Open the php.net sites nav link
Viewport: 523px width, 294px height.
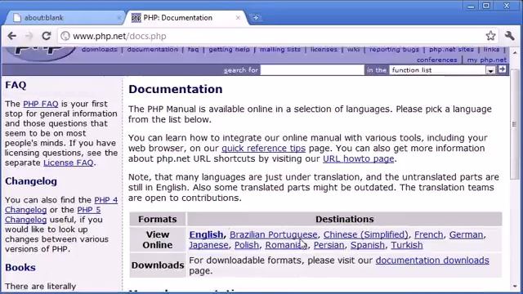click(451, 49)
